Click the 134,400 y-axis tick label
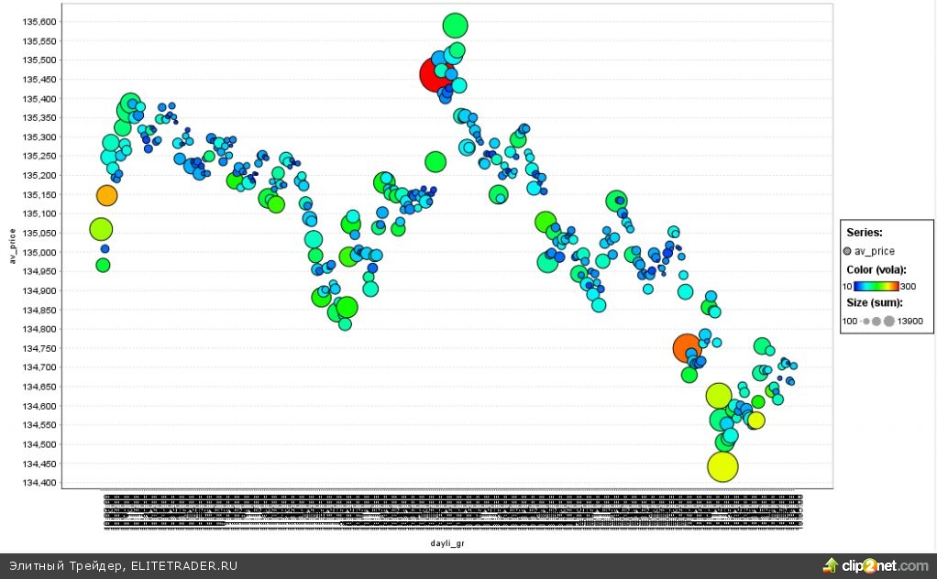The image size is (937, 579). 39,483
